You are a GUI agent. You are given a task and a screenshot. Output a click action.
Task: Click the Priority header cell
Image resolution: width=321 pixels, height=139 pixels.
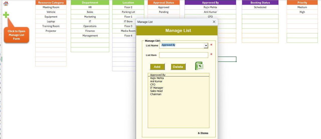click(302, 3)
